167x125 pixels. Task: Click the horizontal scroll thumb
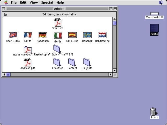click(x=8, y=74)
